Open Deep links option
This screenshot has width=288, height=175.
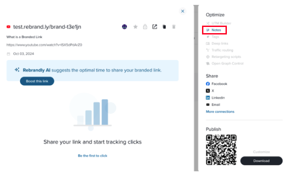point(217,43)
